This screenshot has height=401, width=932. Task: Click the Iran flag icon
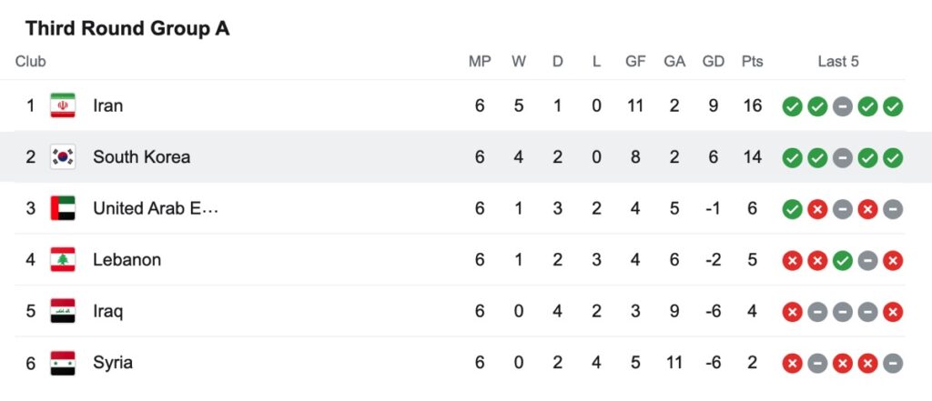click(63, 105)
